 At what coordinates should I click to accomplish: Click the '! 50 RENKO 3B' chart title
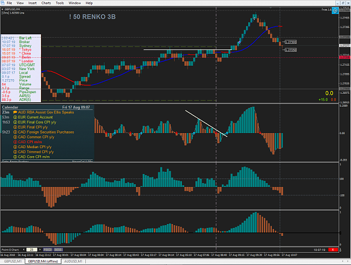pyautogui.click(x=92, y=17)
